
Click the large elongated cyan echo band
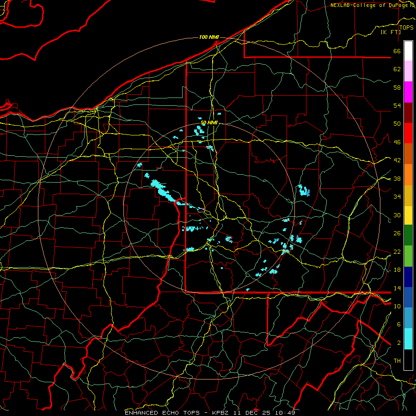(165, 192)
